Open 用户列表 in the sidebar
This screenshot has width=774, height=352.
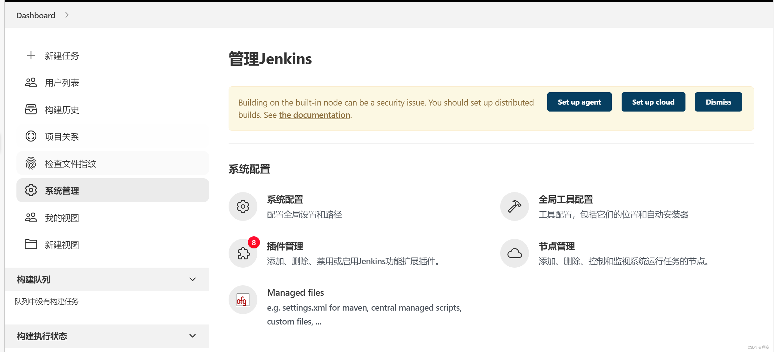pyautogui.click(x=113, y=82)
